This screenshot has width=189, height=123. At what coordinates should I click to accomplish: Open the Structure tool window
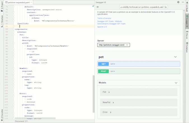(2, 20)
